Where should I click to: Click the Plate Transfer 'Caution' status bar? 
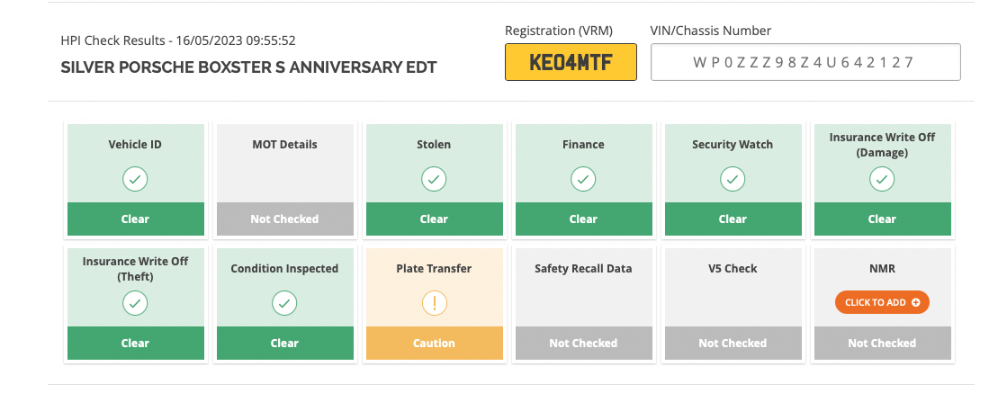pyautogui.click(x=434, y=343)
